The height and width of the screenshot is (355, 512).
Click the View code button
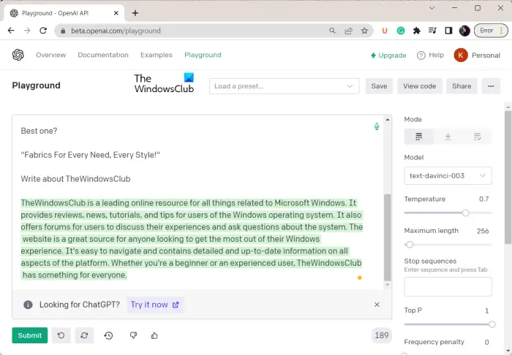point(420,86)
